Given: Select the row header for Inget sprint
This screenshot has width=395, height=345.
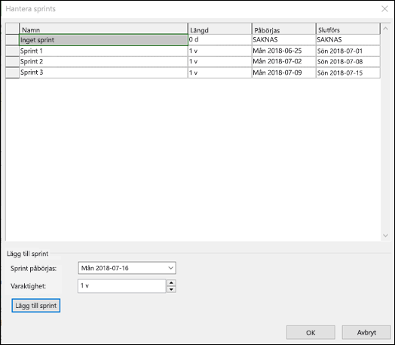Looking at the screenshot, I should pyautogui.click(x=12, y=40).
